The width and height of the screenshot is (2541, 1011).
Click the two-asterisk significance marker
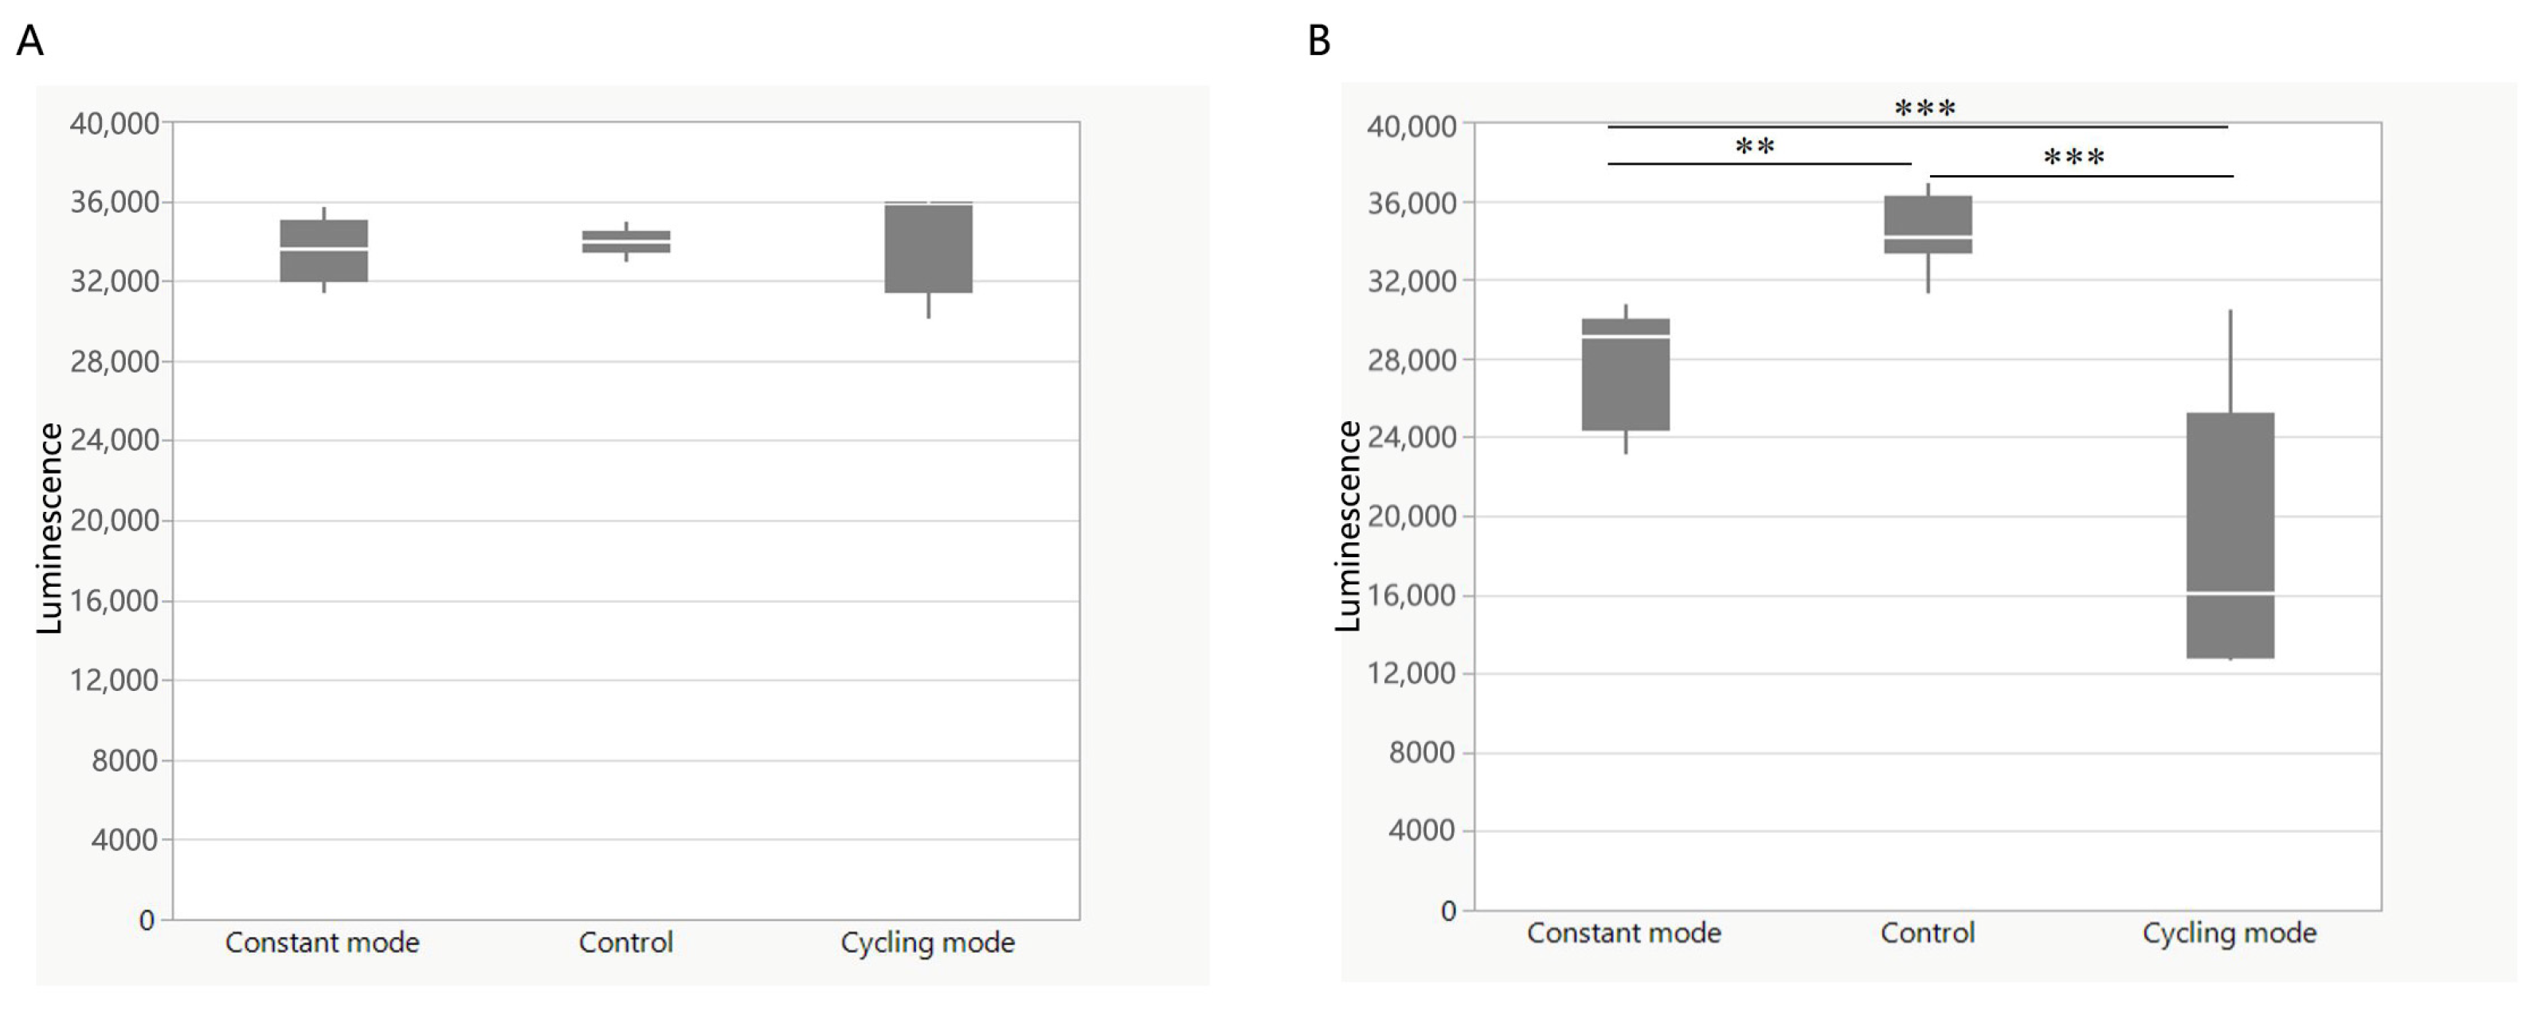tap(1755, 148)
